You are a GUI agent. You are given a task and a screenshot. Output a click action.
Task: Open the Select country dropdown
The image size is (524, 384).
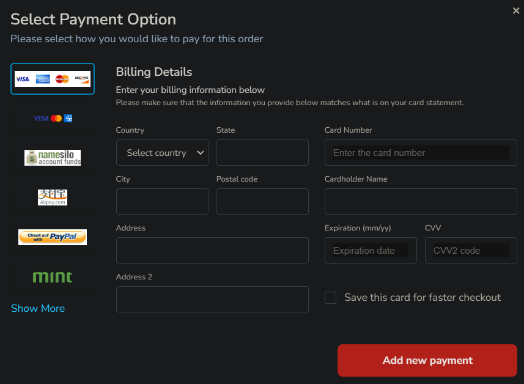(162, 153)
